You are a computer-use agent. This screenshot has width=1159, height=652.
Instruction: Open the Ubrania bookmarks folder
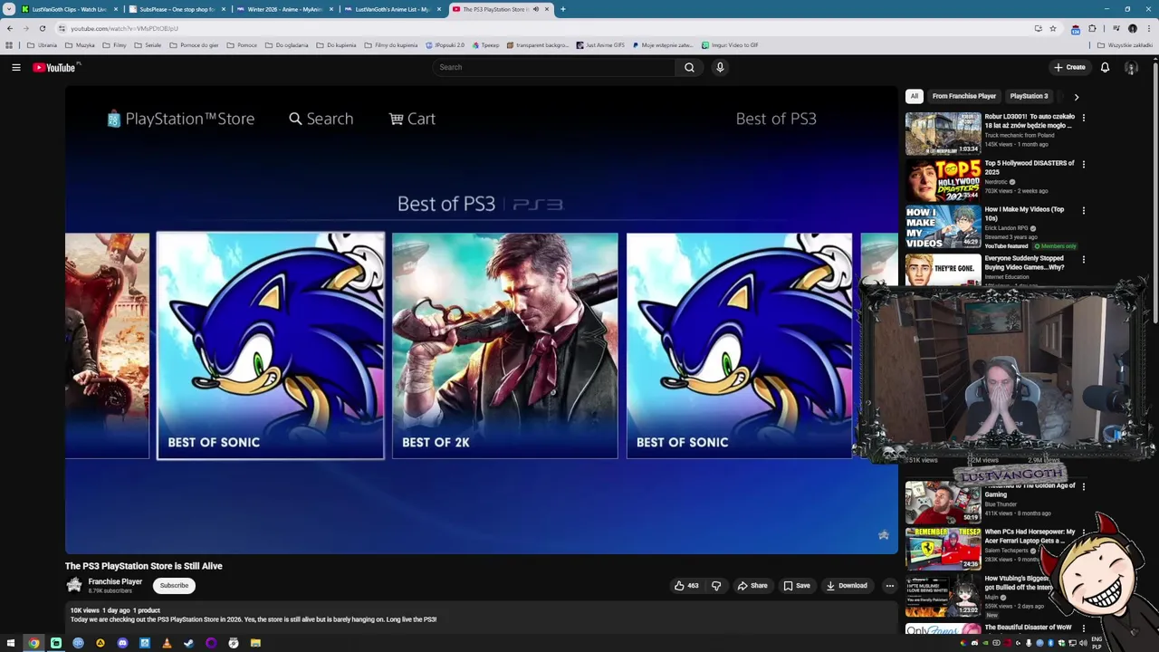coord(42,44)
